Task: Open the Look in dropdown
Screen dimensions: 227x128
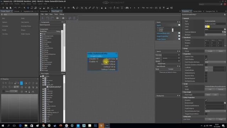Action: tap(171, 58)
